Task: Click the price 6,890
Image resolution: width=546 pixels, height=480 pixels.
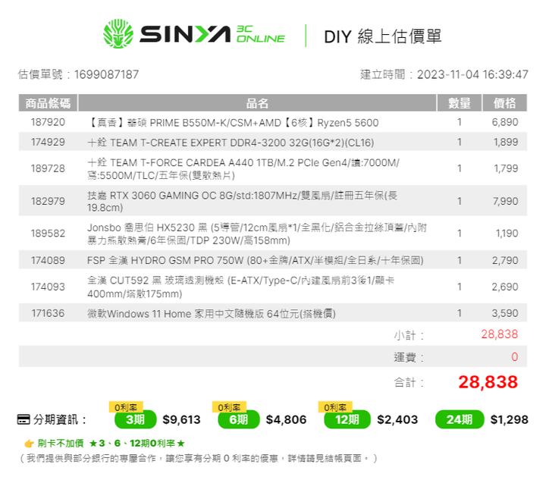Action: (x=505, y=122)
